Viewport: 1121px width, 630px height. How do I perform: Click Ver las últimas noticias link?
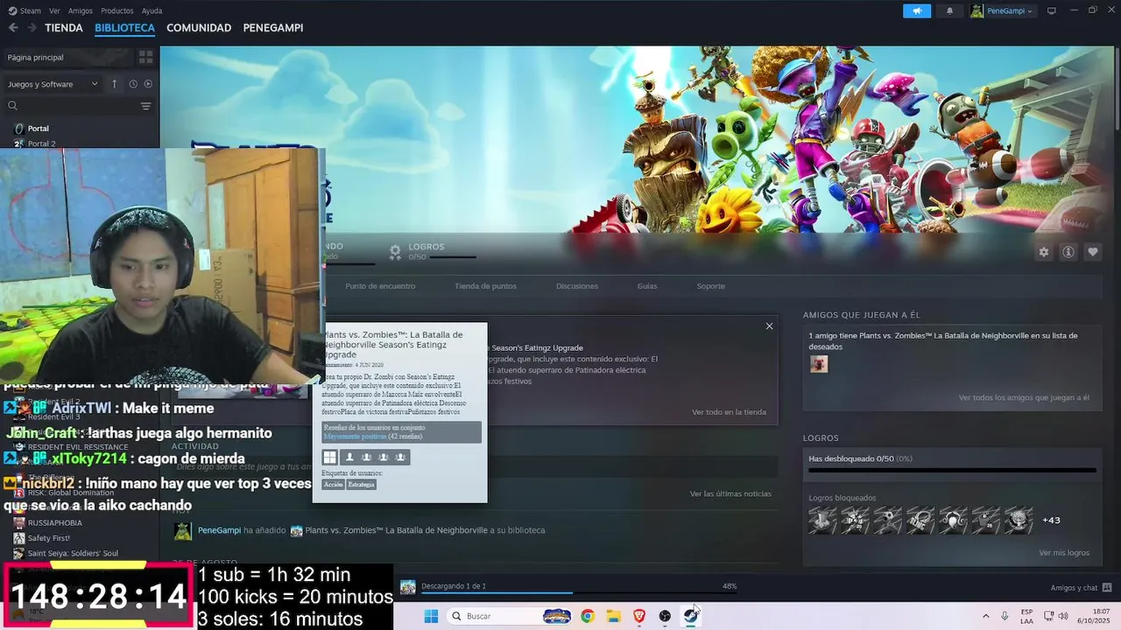[x=730, y=493]
